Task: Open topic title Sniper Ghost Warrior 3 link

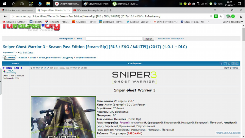Action: (x=95, y=47)
